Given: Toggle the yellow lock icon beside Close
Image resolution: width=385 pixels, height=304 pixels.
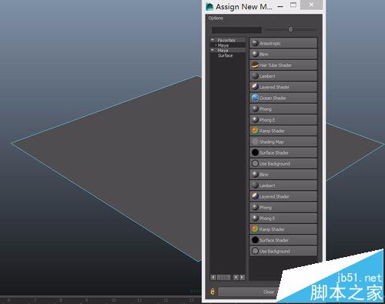Looking at the screenshot, I should click(x=213, y=292).
